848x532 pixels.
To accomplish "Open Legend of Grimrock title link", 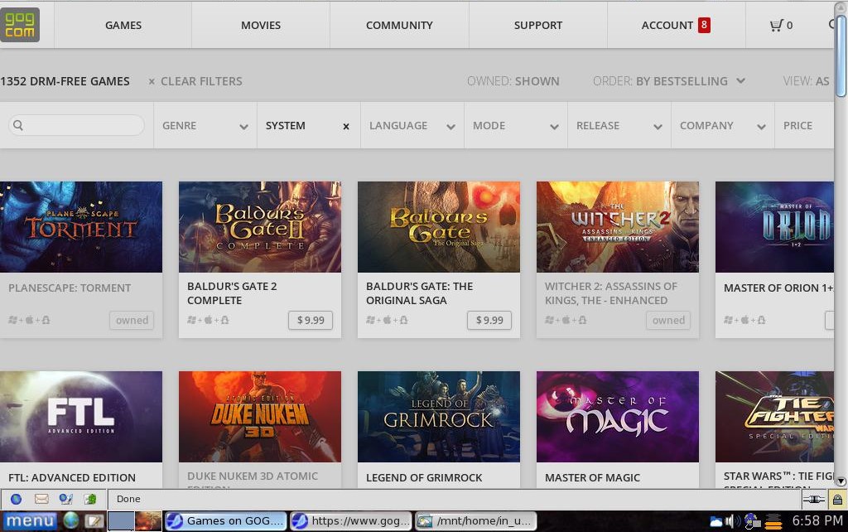I will pyautogui.click(x=424, y=478).
